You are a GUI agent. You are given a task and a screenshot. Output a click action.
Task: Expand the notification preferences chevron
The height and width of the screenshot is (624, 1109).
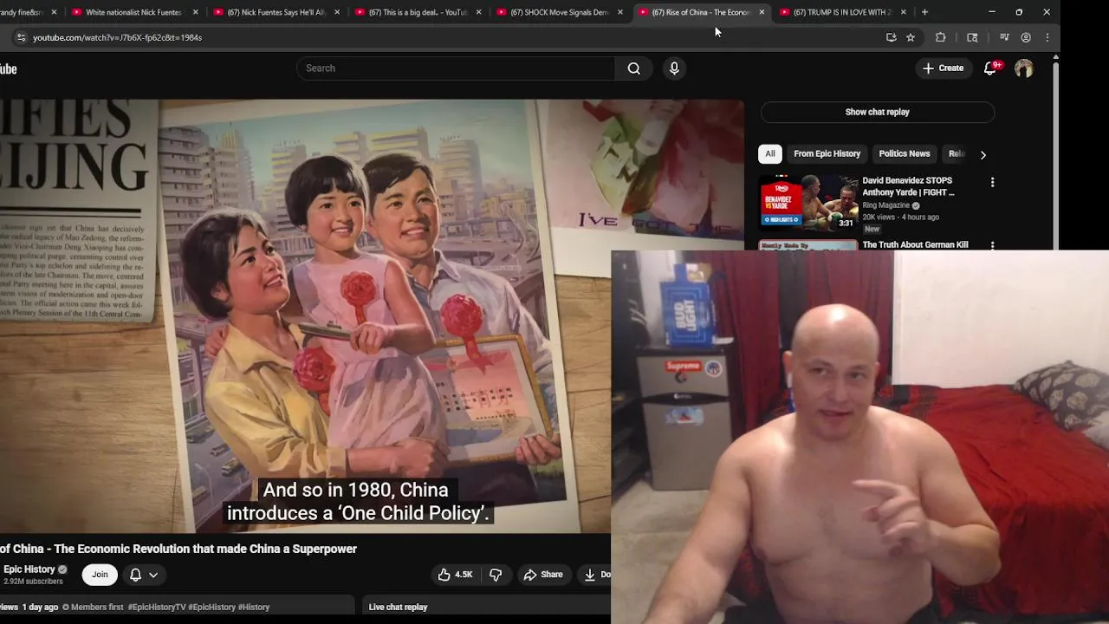click(153, 575)
